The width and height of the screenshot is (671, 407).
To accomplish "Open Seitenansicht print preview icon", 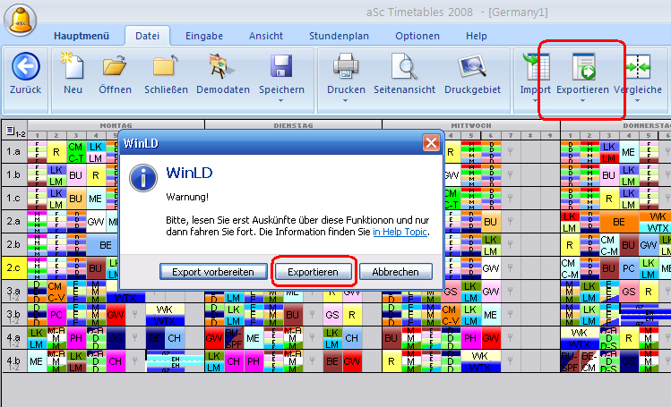I will [x=404, y=66].
